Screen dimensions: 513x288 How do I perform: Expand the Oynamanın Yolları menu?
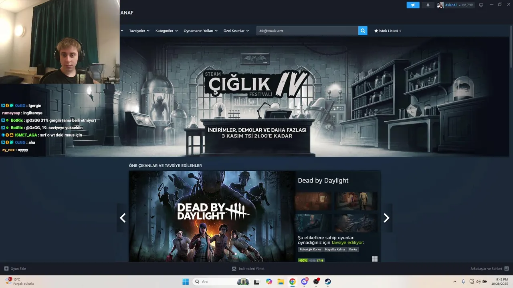[x=200, y=31]
